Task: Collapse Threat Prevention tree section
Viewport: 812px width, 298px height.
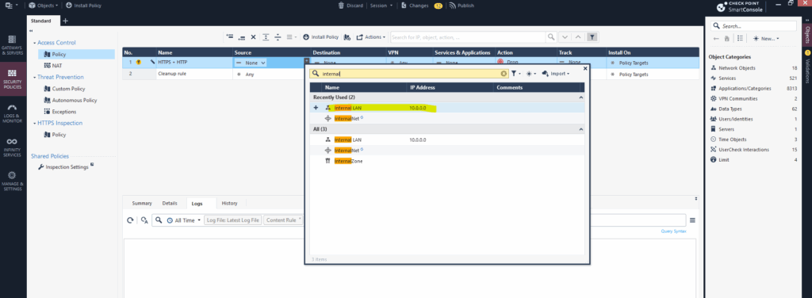Action: click(35, 77)
